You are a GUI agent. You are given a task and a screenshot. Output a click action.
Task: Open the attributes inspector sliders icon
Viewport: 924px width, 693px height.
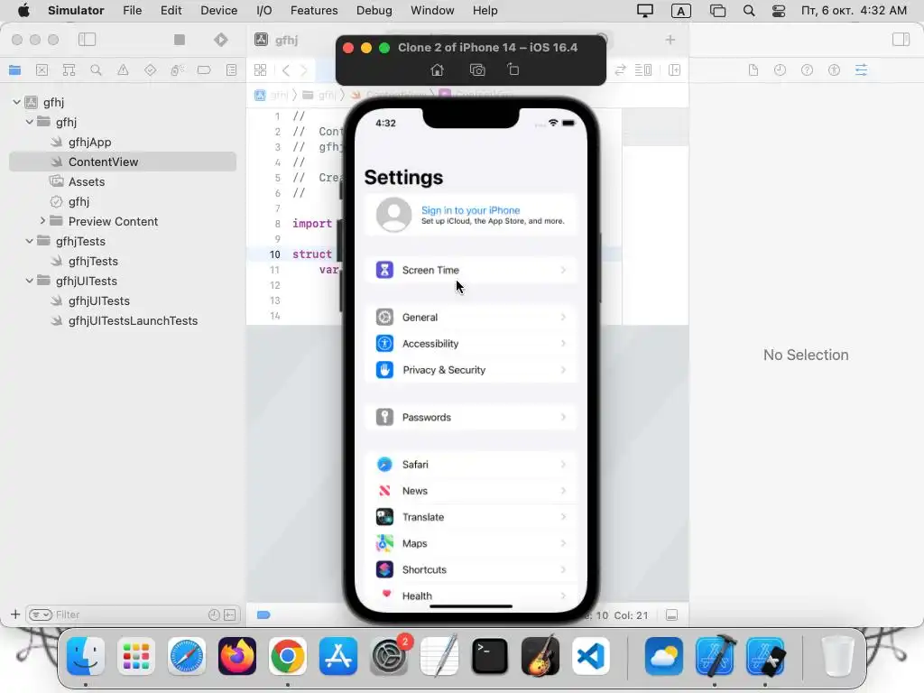click(861, 70)
